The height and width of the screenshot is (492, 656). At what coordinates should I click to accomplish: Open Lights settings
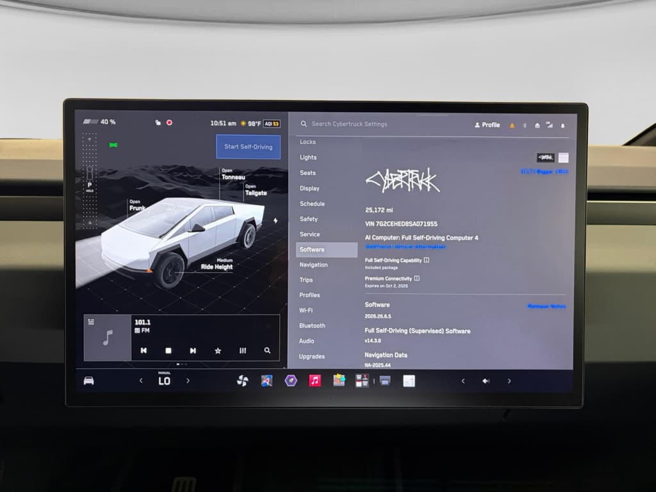(x=308, y=158)
